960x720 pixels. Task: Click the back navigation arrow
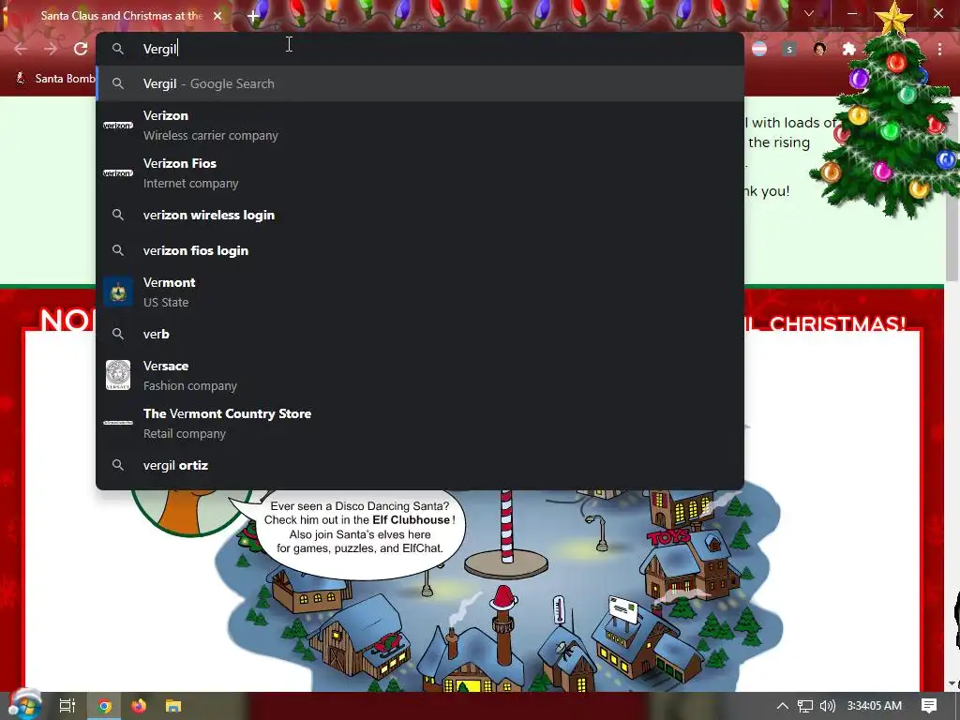tap(21, 49)
